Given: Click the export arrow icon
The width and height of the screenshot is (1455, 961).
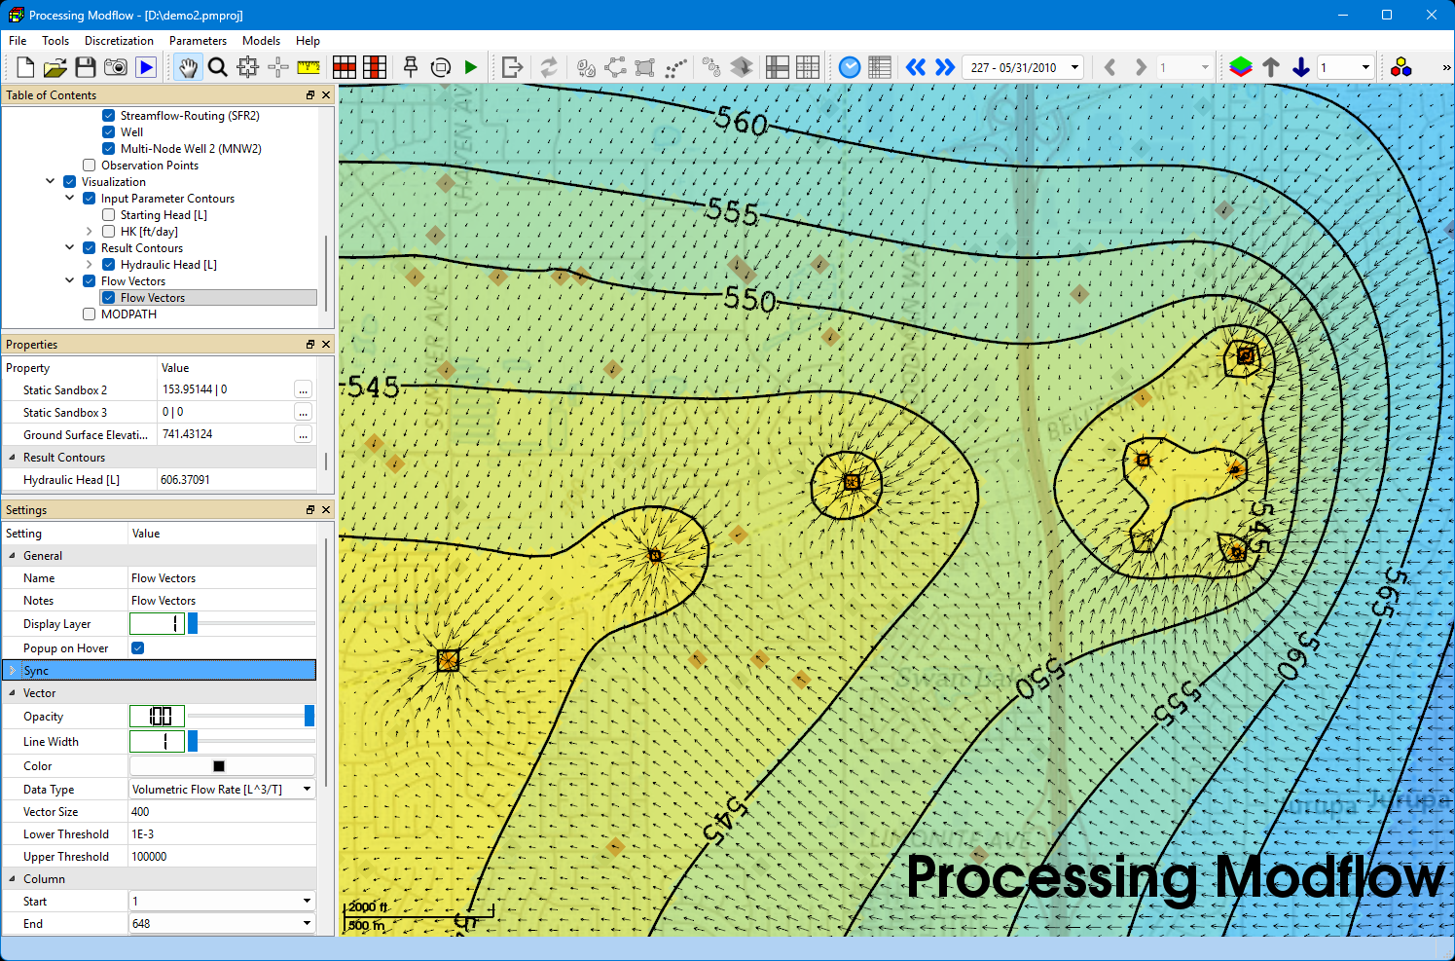Looking at the screenshot, I should click(x=513, y=67).
